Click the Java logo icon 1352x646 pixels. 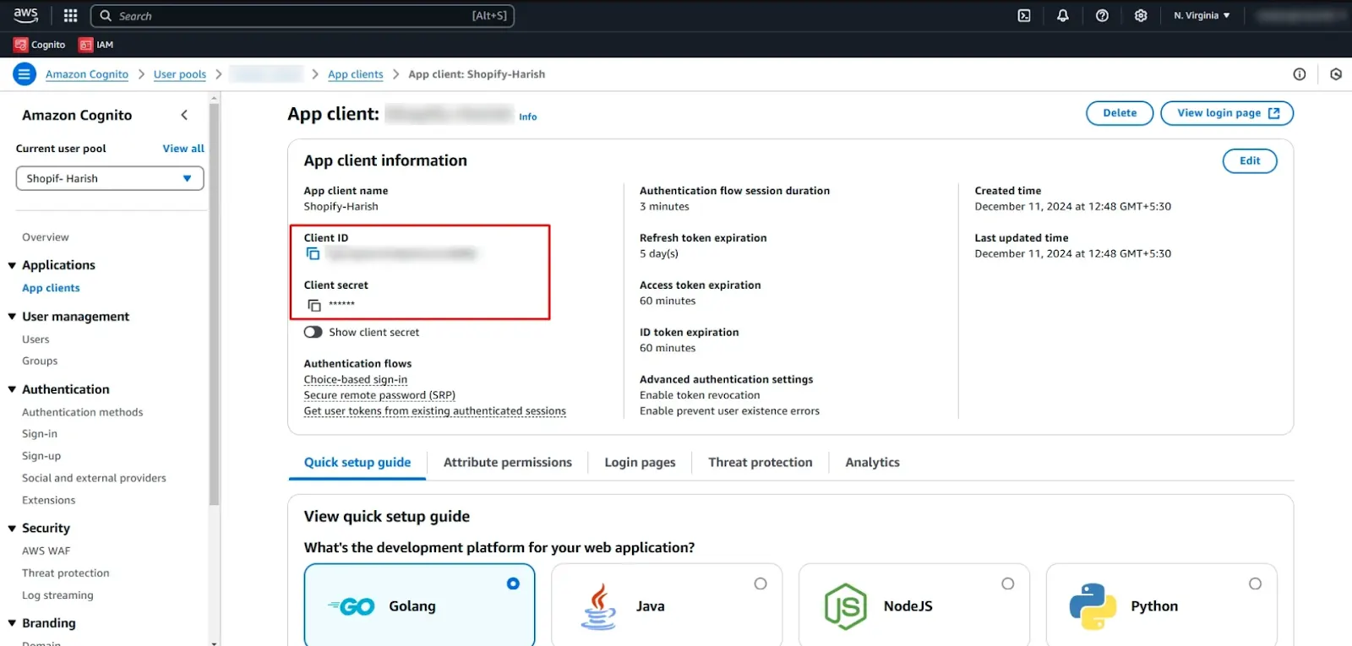coord(598,606)
